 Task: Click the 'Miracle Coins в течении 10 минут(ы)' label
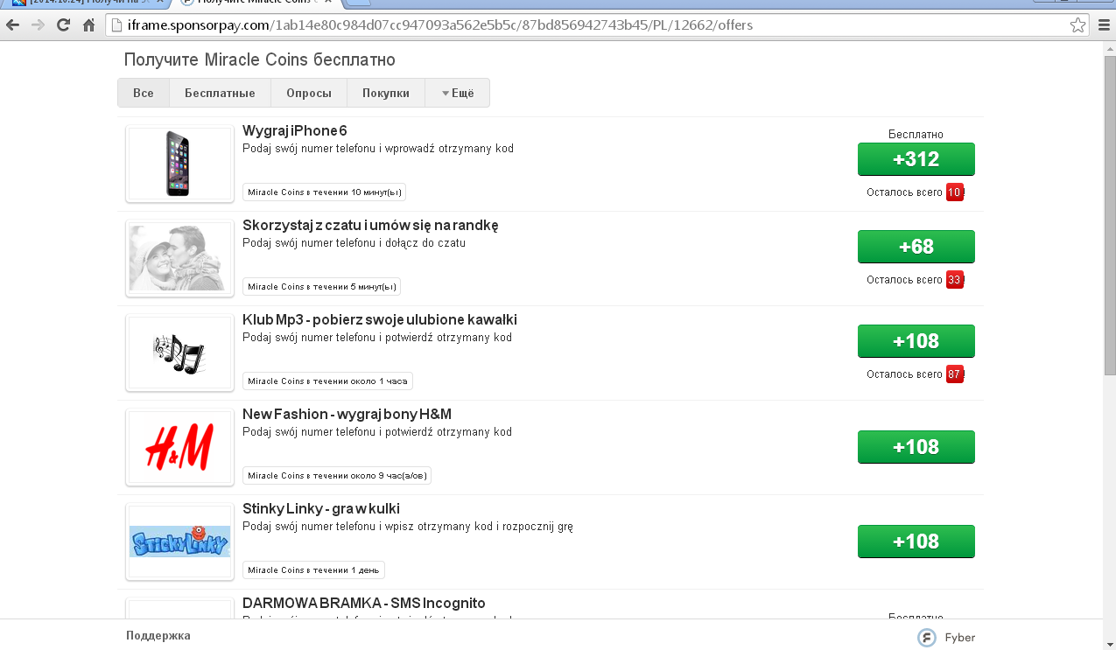324,192
